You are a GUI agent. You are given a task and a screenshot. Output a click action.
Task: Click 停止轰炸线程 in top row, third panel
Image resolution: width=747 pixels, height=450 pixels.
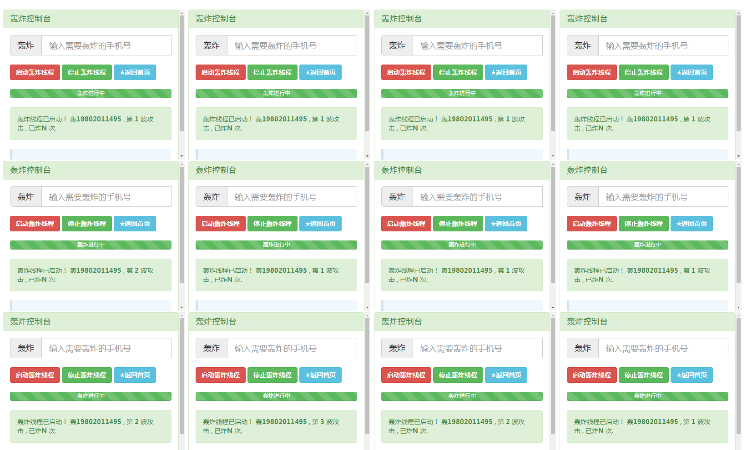[458, 72]
